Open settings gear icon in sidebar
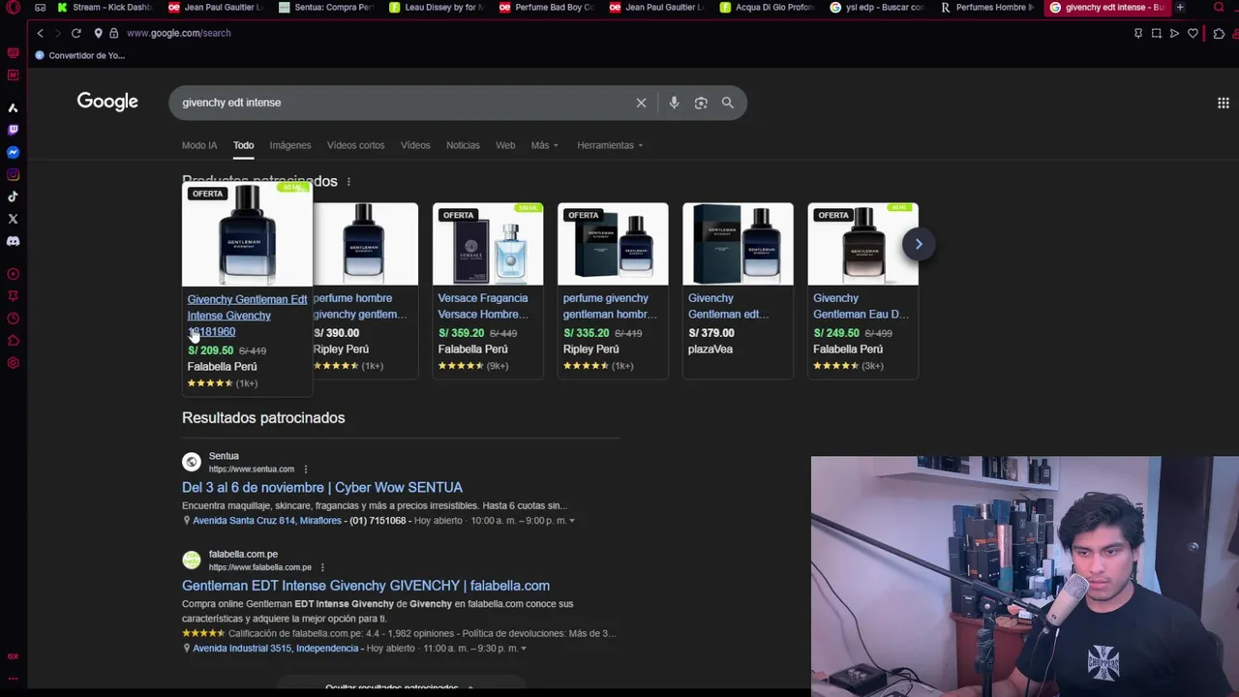The image size is (1239, 697). pyautogui.click(x=13, y=363)
